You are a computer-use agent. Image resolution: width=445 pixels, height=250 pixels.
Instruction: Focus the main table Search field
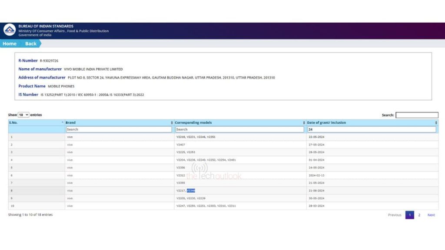(x=417, y=115)
